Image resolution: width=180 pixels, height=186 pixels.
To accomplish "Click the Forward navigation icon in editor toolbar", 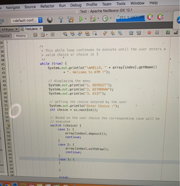I will pos(52,35).
